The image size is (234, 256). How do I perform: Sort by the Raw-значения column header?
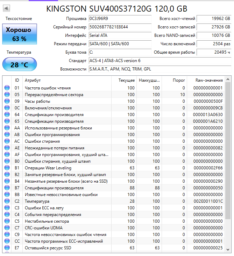point(206,80)
